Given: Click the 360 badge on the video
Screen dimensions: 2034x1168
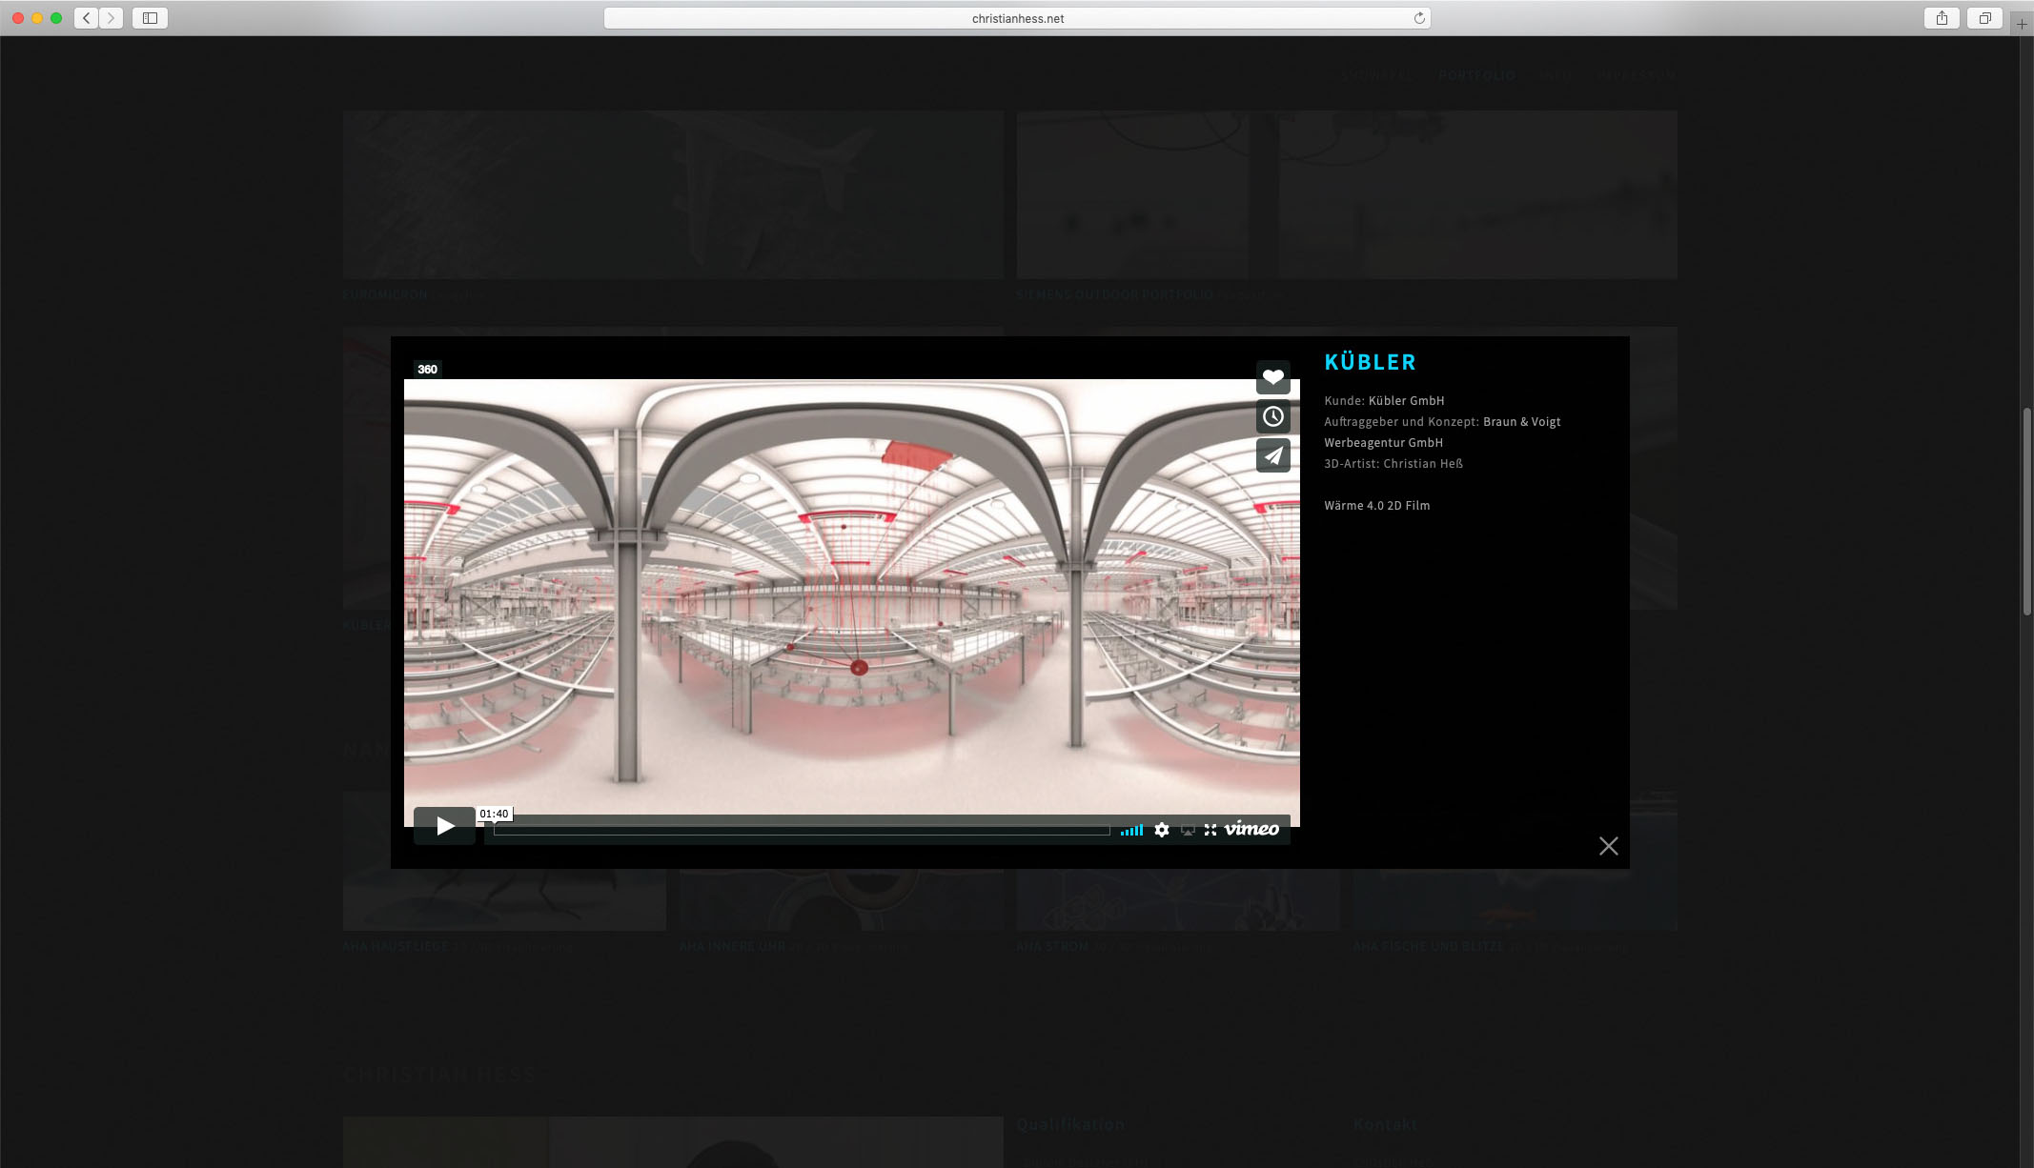Looking at the screenshot, I should pyautogui.click(x=427, y=370).
